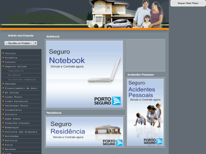Click Porto Seguro logo in Notebook banner

(107, 101)
